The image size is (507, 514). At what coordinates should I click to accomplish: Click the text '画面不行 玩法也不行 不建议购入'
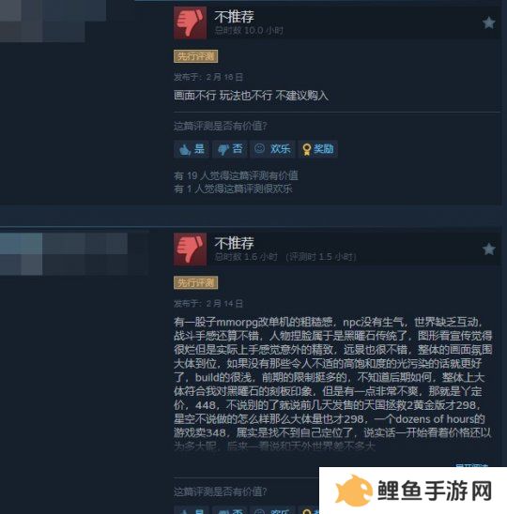pos(251,96)
